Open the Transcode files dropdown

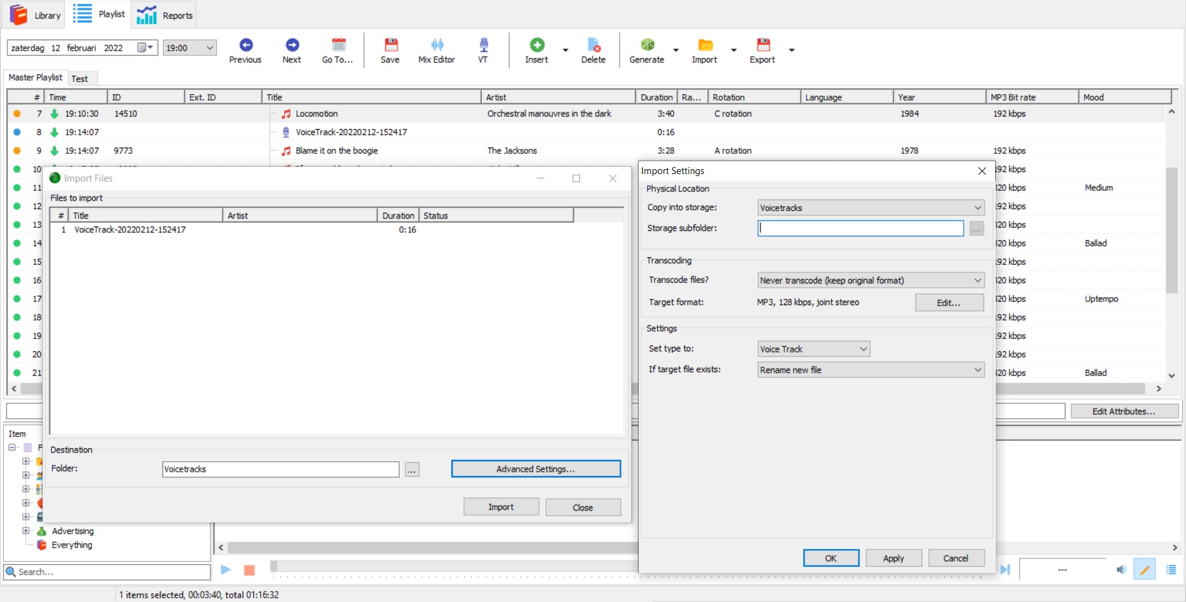tap(870, 280)
